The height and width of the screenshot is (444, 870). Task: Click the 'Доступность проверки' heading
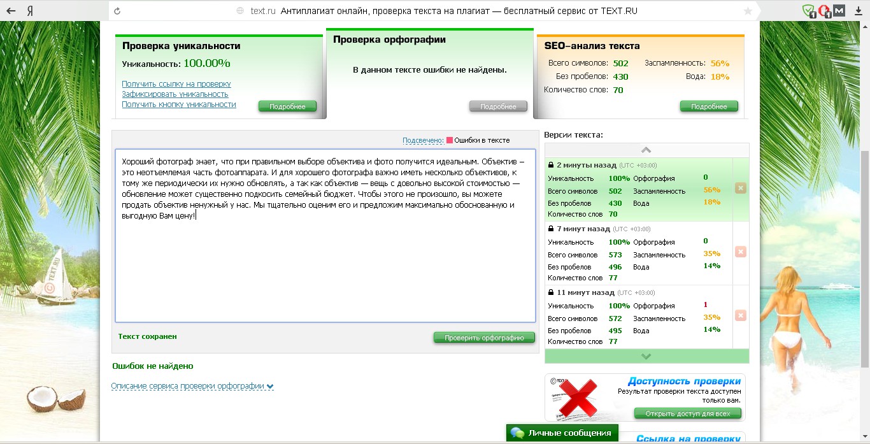tap(684, 381)
